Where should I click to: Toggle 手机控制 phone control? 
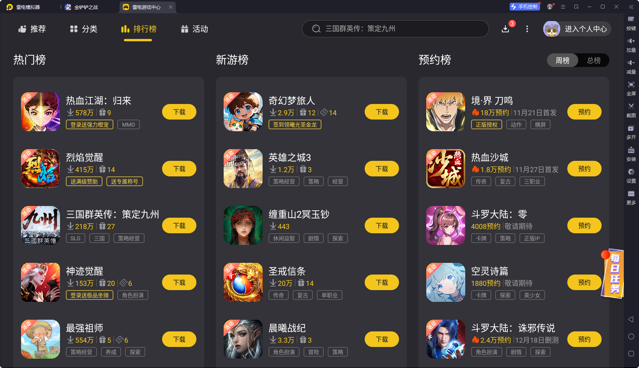click(524, 7)
